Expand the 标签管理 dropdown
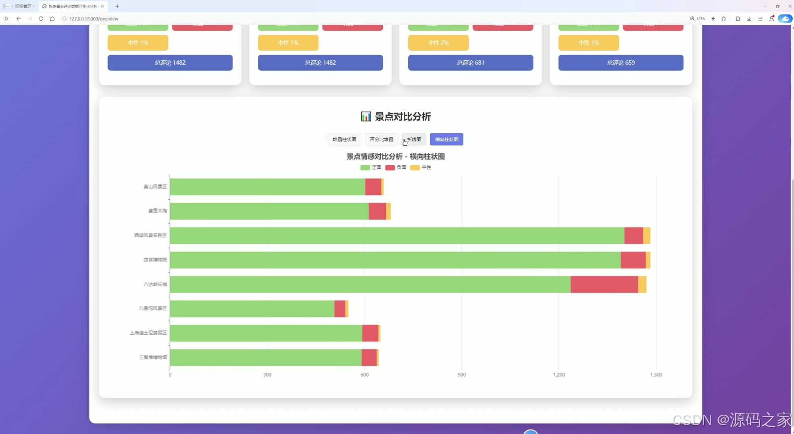The image size is (794, 434). [25, 6]
